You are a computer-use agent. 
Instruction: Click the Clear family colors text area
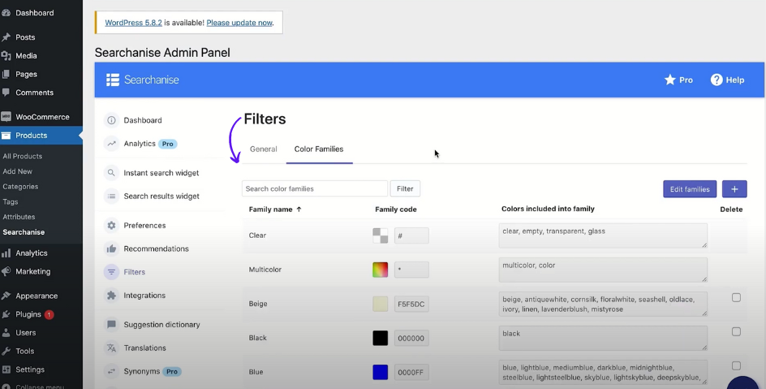(x=604, y=236)
